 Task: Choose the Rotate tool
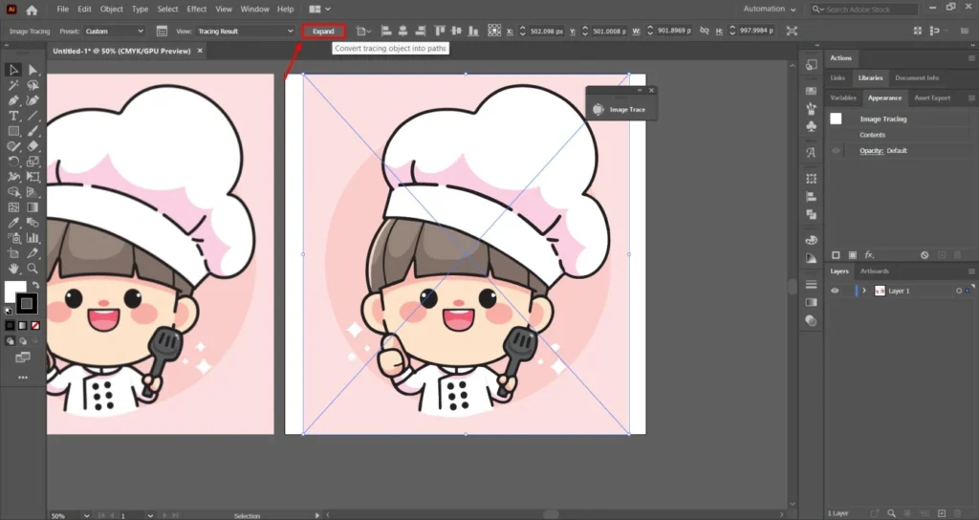(x=13, y=162)
